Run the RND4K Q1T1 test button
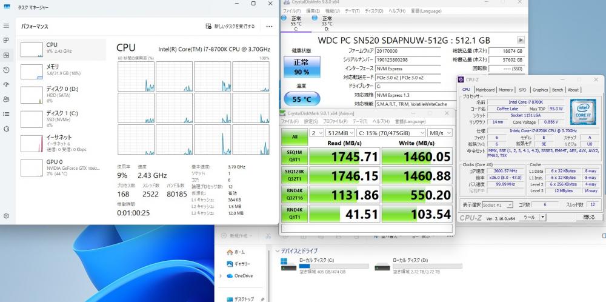The width and height of the screenshot is (606, 302). [295, 214]
